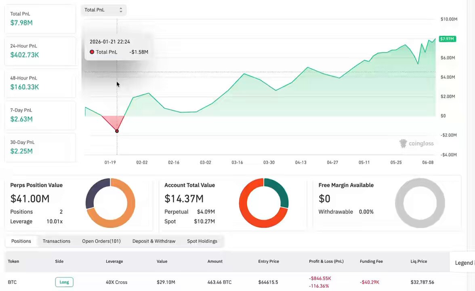
Task: Open the Spot Holdings tab
Action: coord(202,241)
